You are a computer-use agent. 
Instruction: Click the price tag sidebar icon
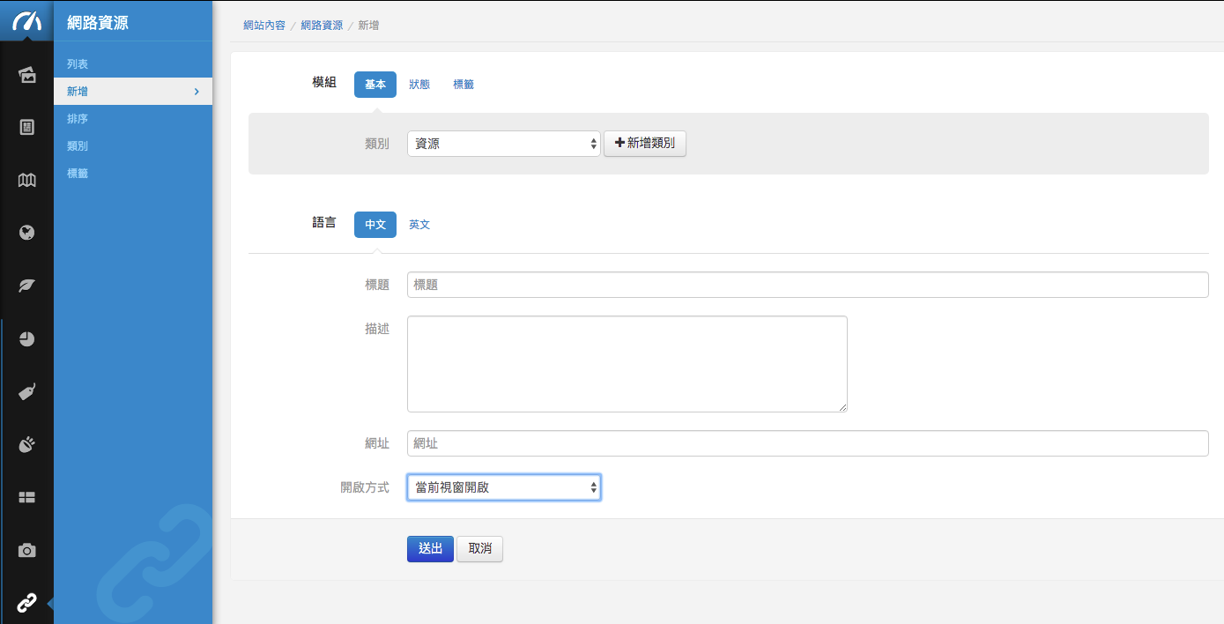coord(26,392)
